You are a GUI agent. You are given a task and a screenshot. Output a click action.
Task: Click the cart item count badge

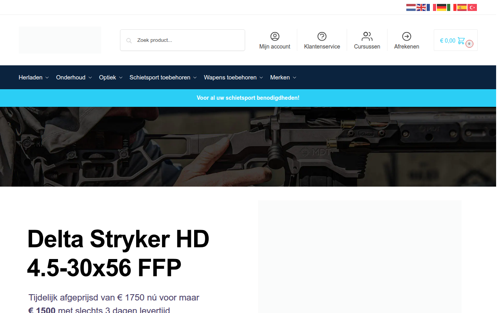pyautogui.click(x=469, y=44)
